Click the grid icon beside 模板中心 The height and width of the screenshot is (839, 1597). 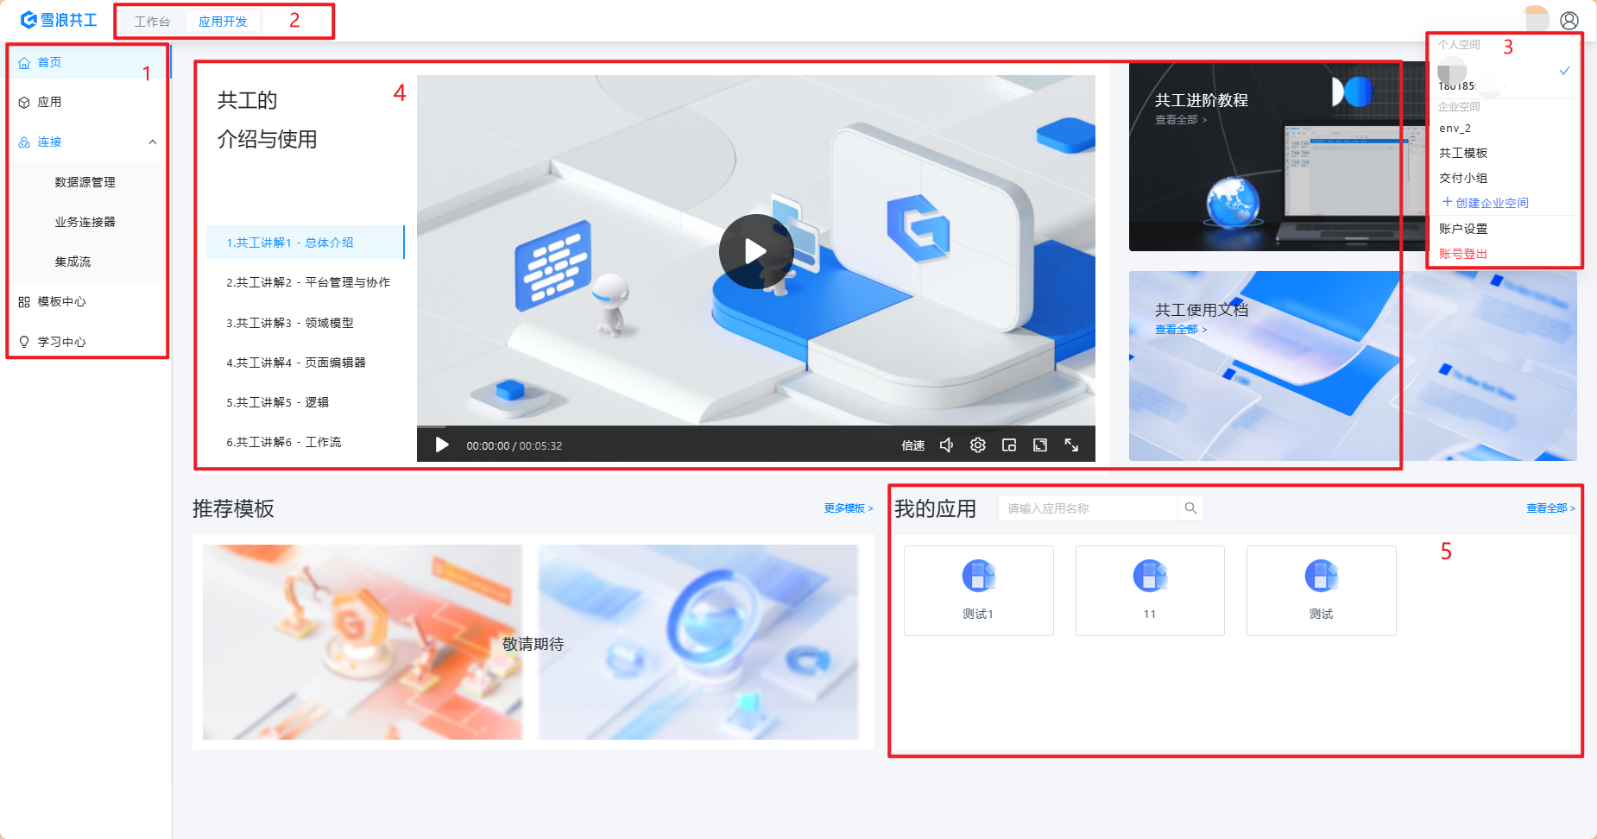pyautogui.click(x=24, y=302)
